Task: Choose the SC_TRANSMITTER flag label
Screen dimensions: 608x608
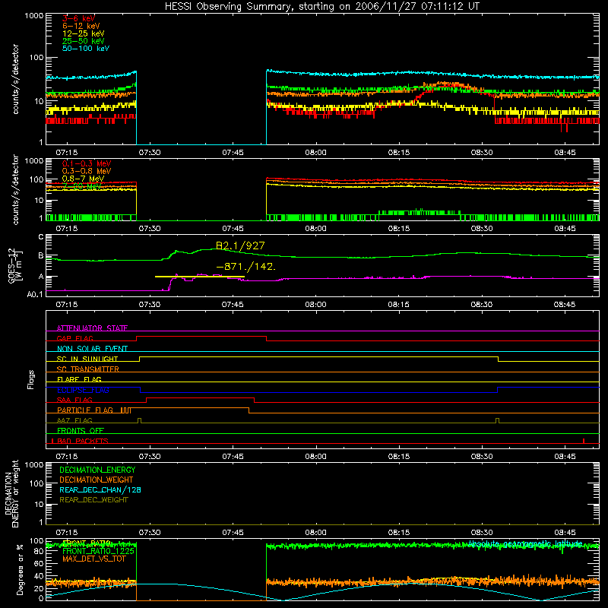Action: (87, 369)
